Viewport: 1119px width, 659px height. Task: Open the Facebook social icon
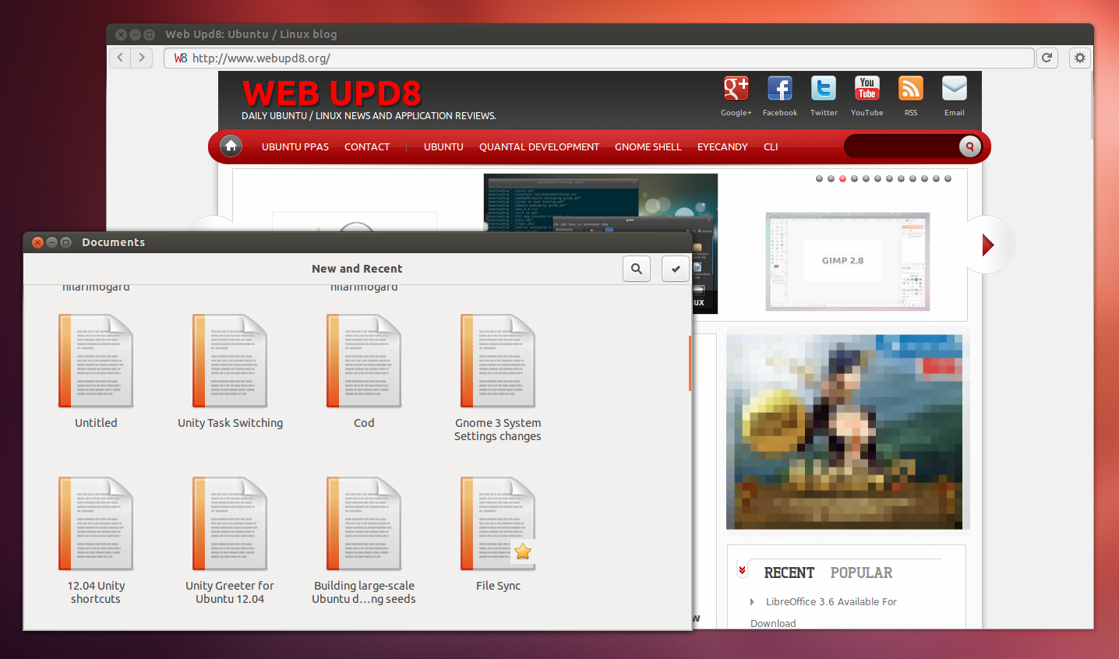click(x=780, y=88)
